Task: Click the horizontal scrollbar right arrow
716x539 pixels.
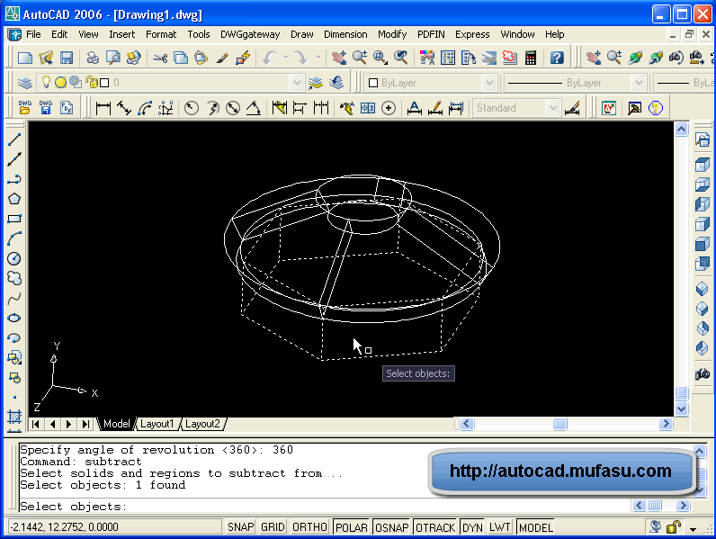Action: point(666,424)
